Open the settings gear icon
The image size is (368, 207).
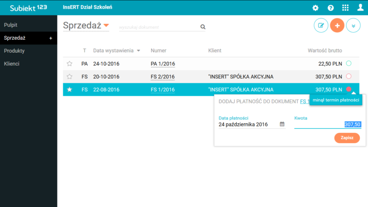tap(315, 8)
